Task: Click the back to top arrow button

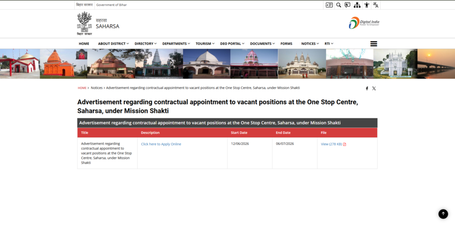Action: pyautogui.click(x=443, y=214)
